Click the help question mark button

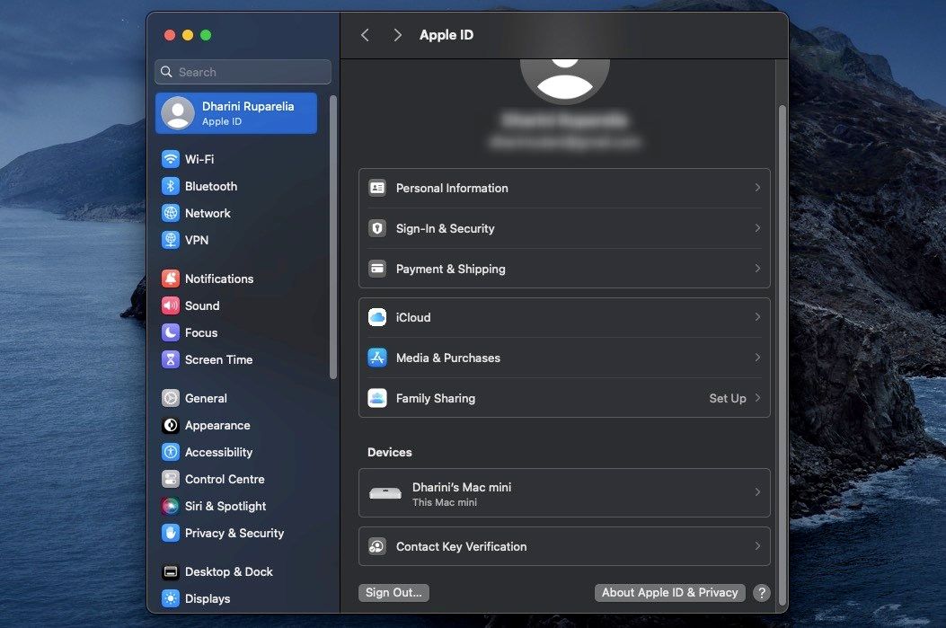pos(762,593)
